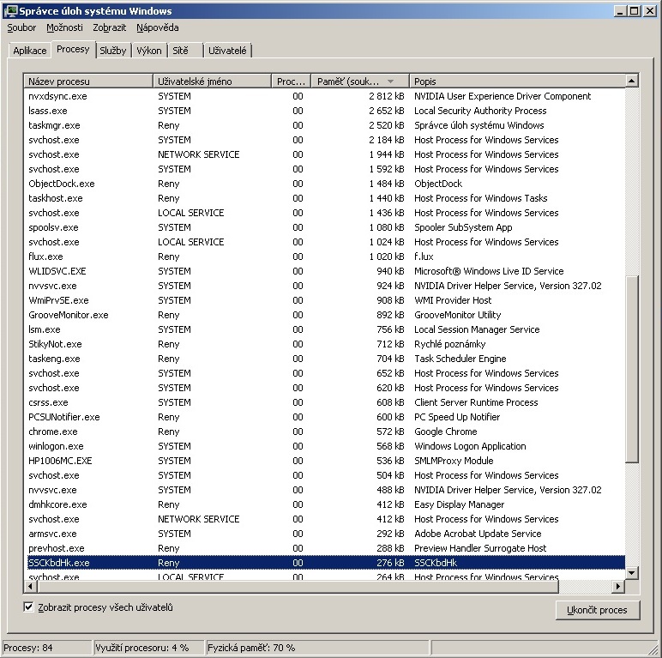Select the PCSUNotifier.exe process row
This screenshot has height=658, width=662.
coord(324,417)
